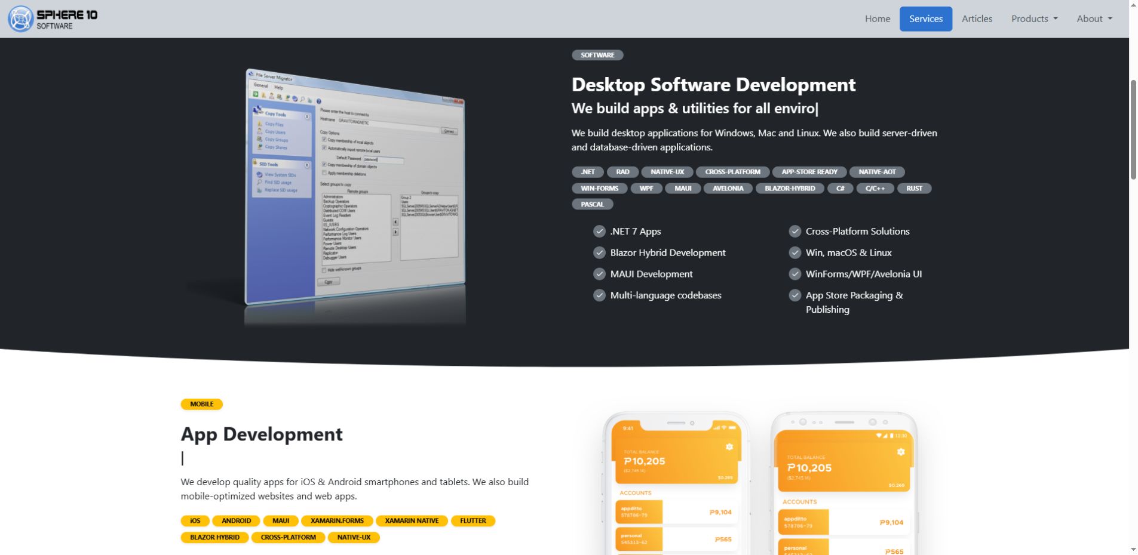1138x555 pixels.
Task: Click the scrollbar down arrow
Action: pos(1133,549)
